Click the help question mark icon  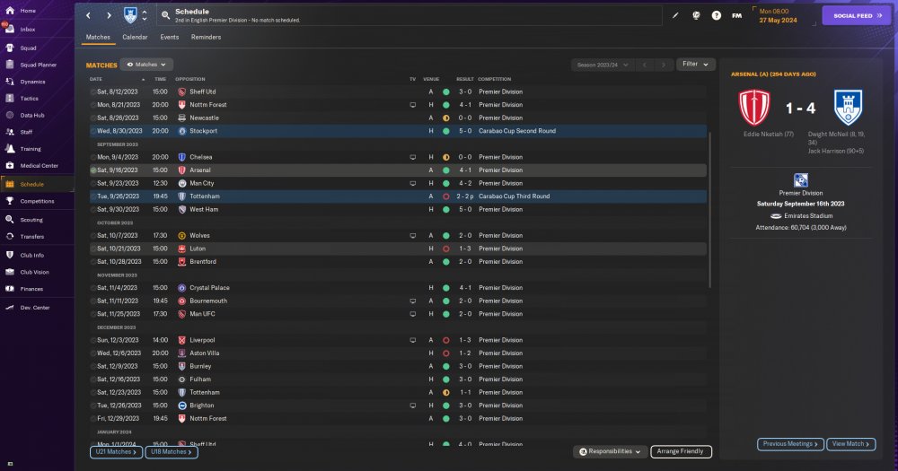pyautogui.click(x=717, y=15)
